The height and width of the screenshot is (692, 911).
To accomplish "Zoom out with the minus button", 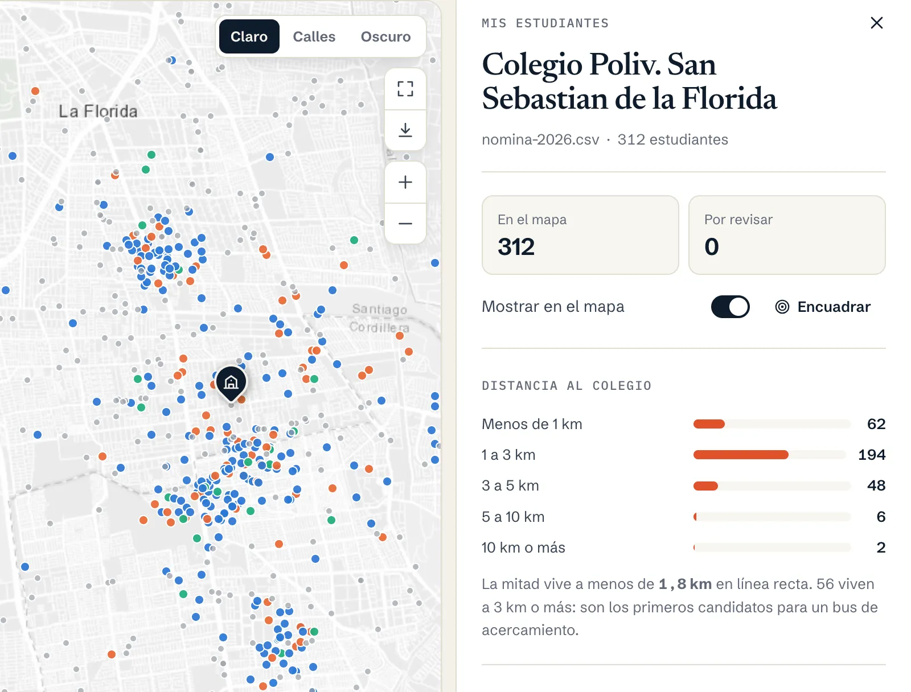I will pos(405,224).
